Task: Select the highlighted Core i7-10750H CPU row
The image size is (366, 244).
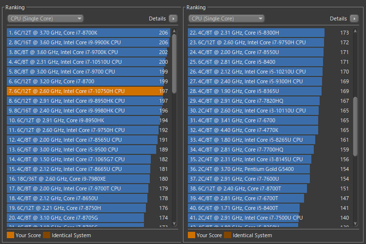Action: tap(88, 91)
